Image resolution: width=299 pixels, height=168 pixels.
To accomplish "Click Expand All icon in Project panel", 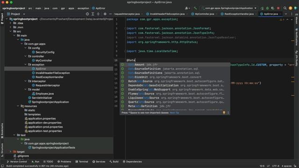I will [x=93, y=14].
